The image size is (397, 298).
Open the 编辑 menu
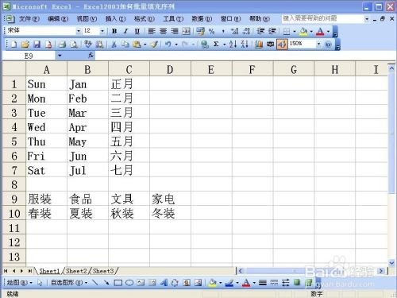58,18
